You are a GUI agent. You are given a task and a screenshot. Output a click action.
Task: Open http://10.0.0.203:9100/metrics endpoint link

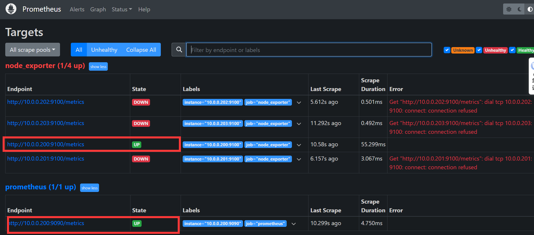point(46,123)
